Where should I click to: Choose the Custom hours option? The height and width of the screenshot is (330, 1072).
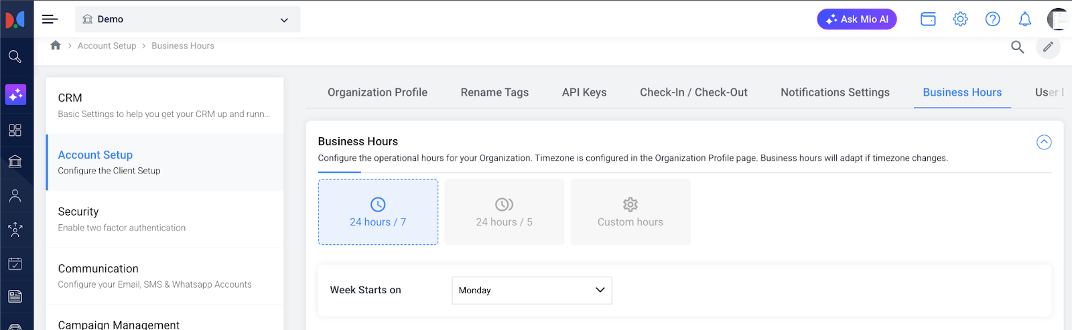630,212
